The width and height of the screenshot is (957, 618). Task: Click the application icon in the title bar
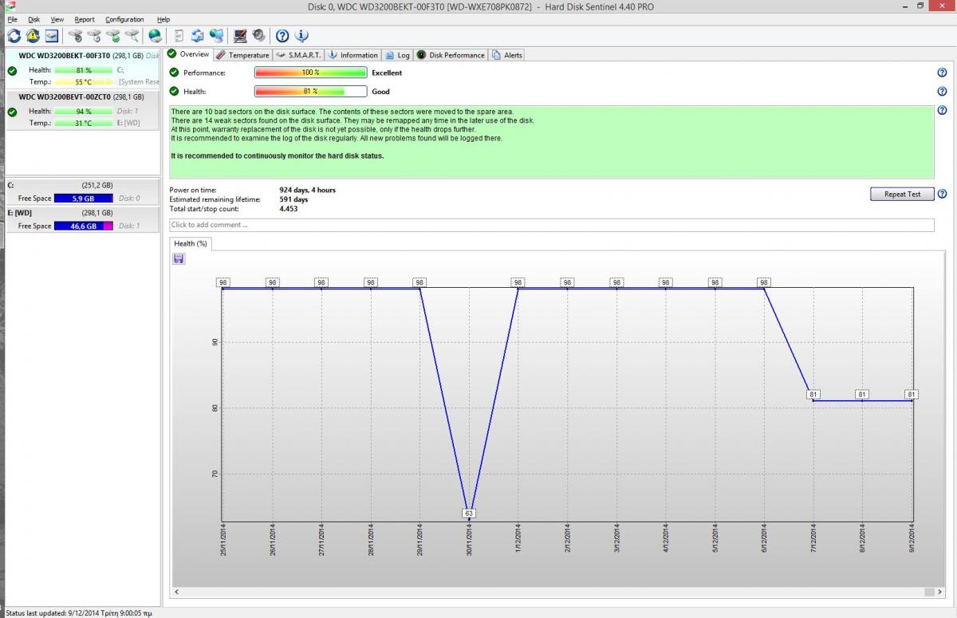(10, 6)
